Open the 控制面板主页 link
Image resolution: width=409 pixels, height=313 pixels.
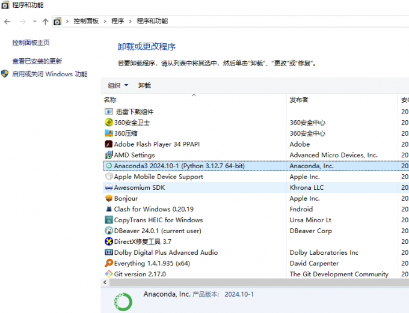point(31,43)
